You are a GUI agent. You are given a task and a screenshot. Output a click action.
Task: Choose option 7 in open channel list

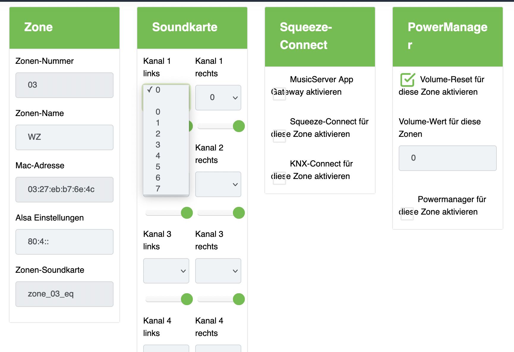click(x=158, y=189)
